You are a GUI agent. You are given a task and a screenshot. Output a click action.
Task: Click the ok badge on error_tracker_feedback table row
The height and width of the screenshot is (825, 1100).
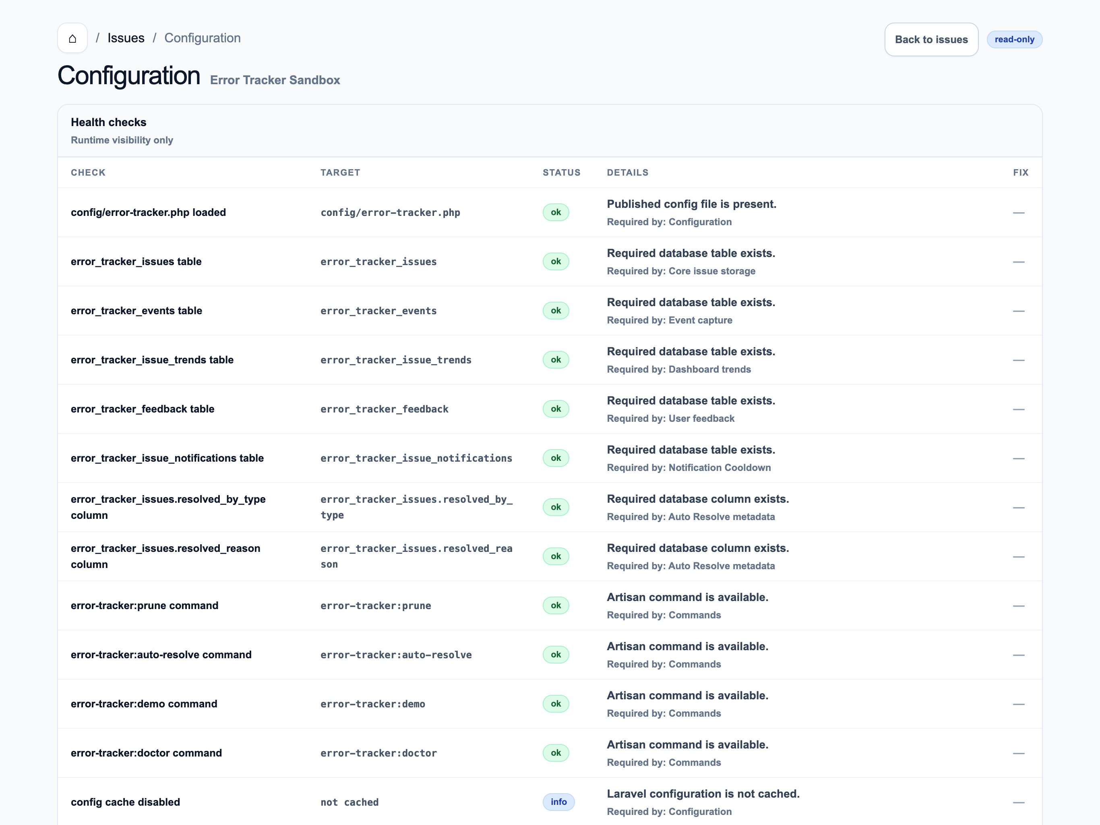click(x=556, y=408)
